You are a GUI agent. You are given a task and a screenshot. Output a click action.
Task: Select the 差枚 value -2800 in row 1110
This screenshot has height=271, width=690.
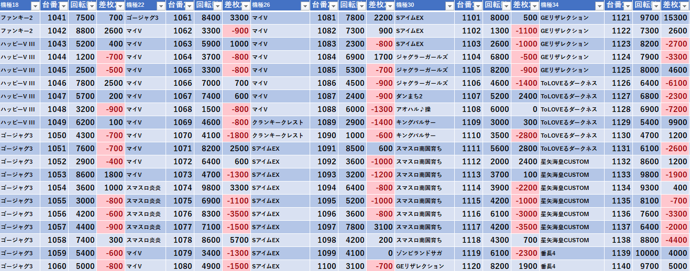pyautogui.click(x=525, y=135)
